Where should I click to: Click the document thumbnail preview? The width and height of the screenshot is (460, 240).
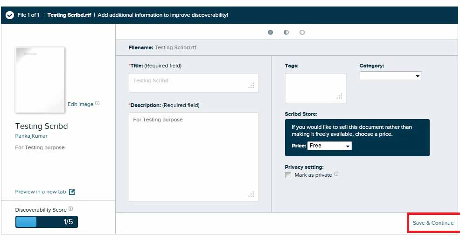tap(40, 80)
